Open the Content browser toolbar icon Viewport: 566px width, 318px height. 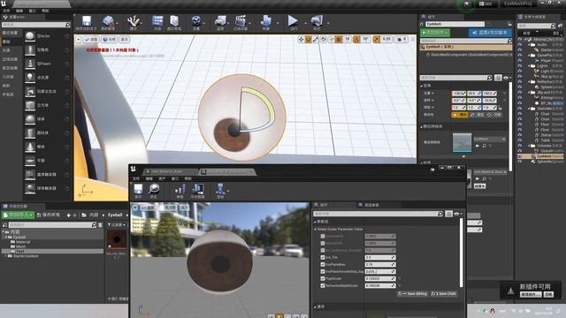pos(157,21)
